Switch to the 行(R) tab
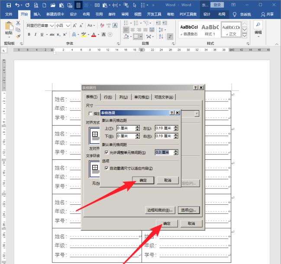 pos(108,97)
